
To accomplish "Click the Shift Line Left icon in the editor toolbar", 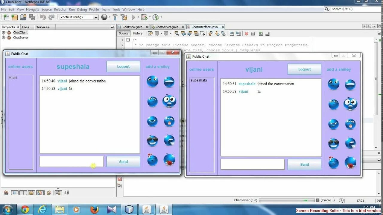I will pos(232,33).
